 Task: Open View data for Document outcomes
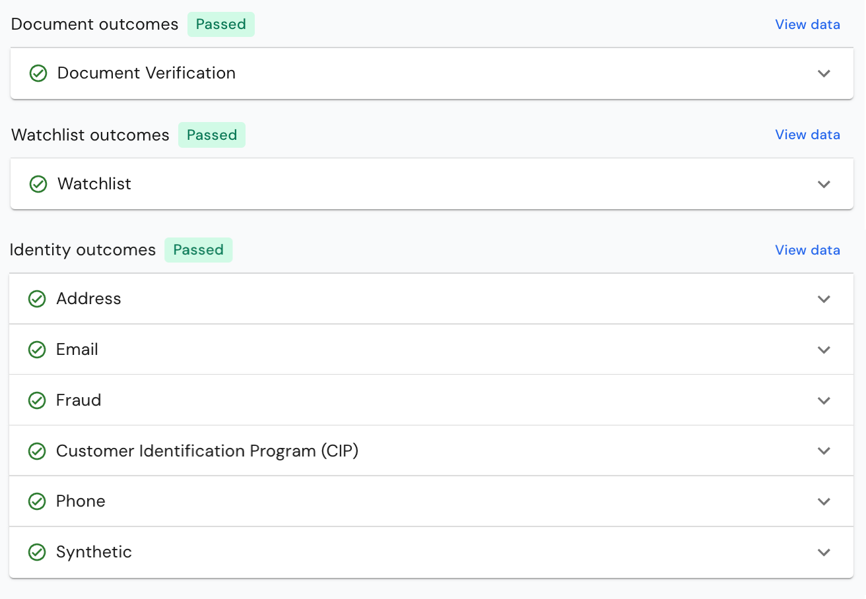click(x=807, y=24)
